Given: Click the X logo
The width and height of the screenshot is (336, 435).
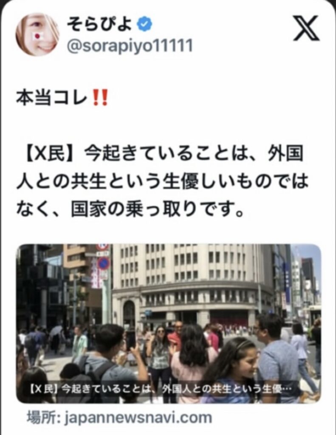Looking at the screenshot, I should pos(306,28).
